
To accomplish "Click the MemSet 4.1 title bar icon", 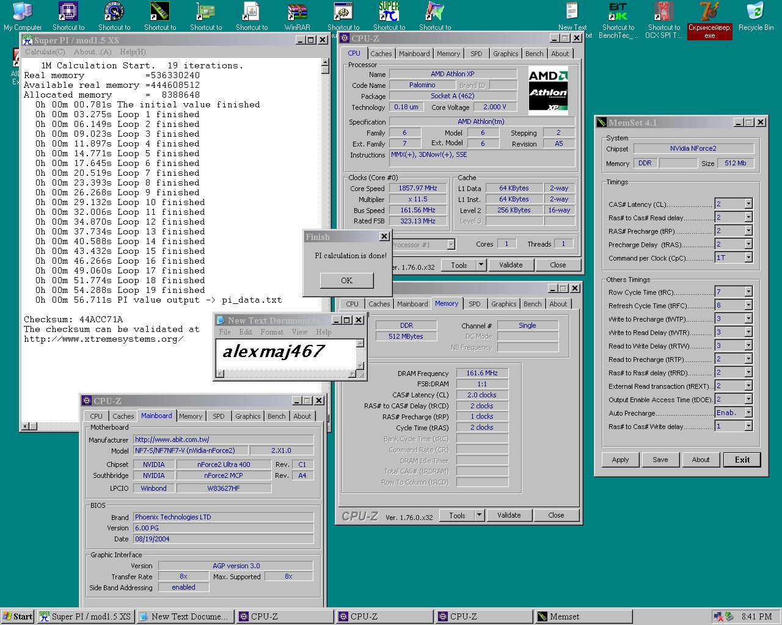I will point(602,122).
